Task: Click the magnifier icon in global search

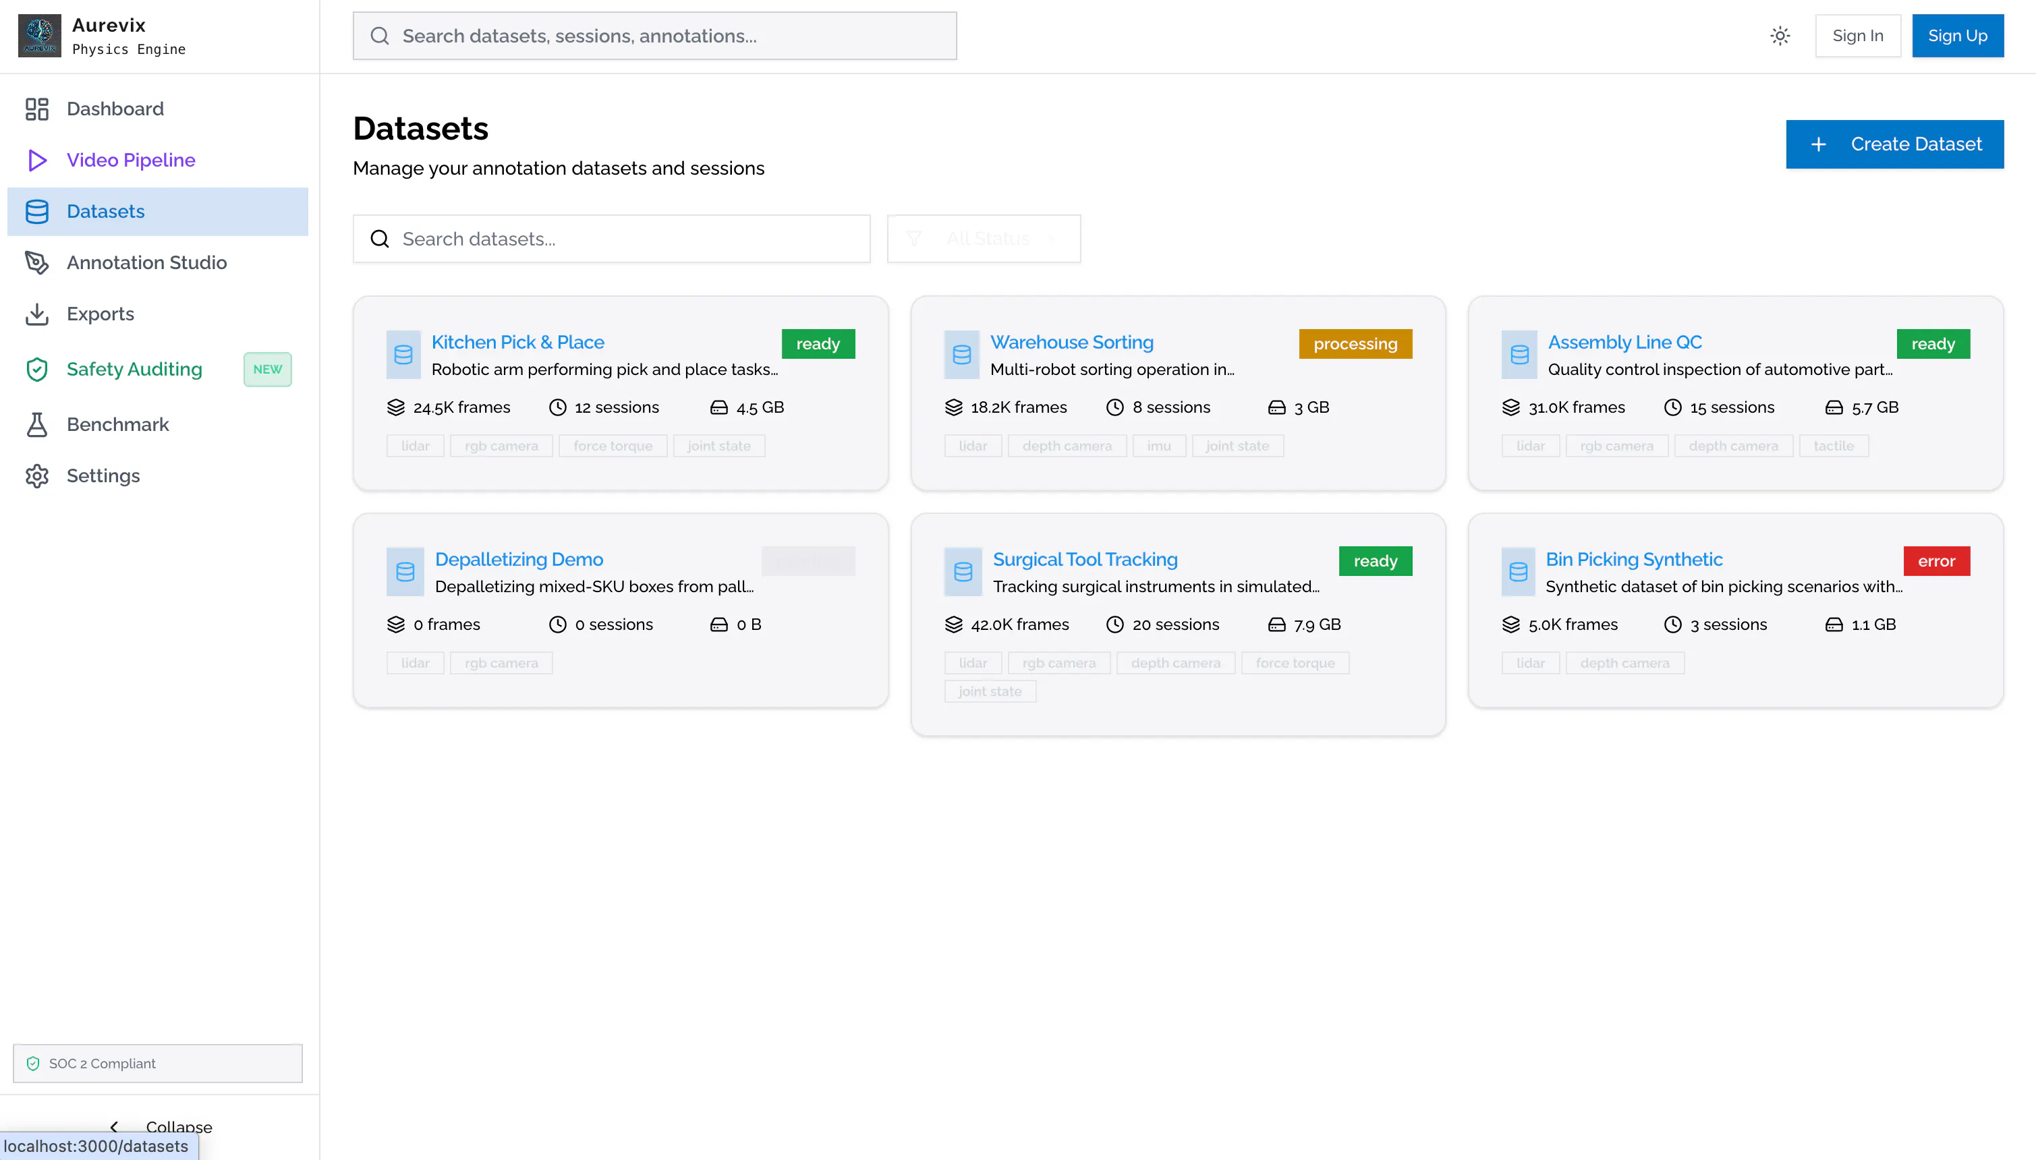Action: (380, 36)
